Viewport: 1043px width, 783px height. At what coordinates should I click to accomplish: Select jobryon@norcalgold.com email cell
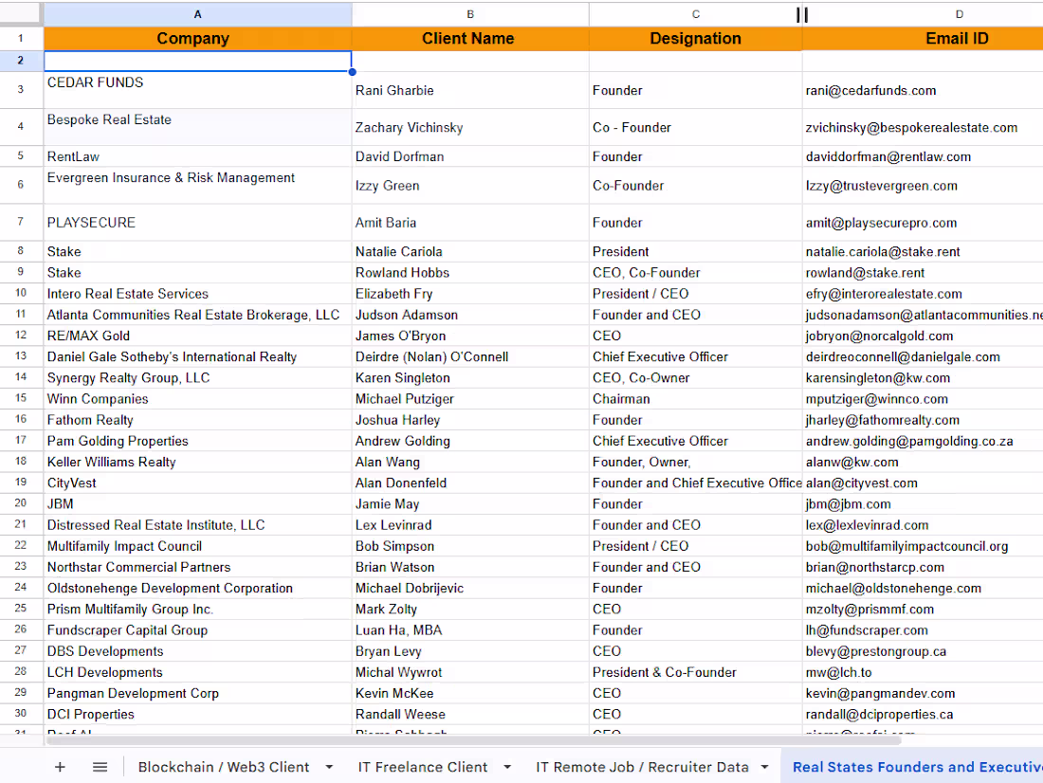pyautogui.click(x=923, y=336)
